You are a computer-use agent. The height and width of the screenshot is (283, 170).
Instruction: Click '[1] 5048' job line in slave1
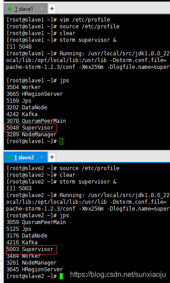coord(19,47)
